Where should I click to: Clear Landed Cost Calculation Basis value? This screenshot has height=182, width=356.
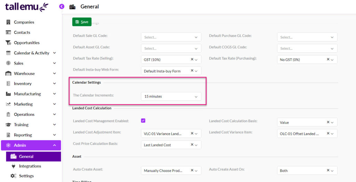click(328, 122)
